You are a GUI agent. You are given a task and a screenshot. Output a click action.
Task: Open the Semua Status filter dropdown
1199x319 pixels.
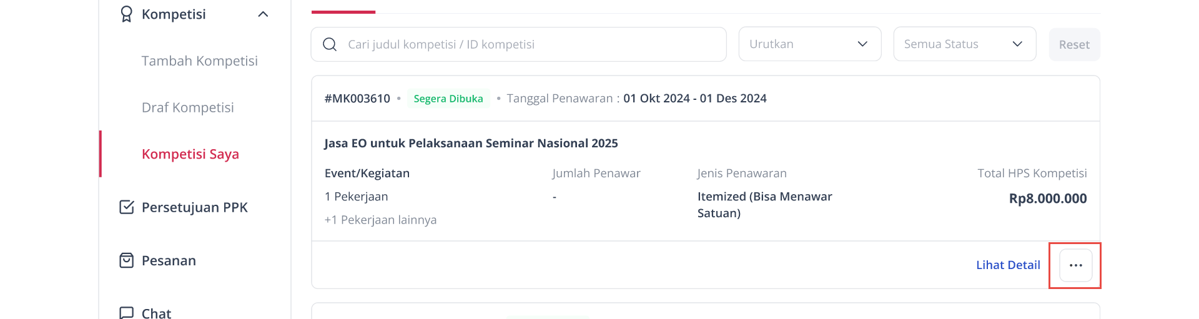tap(965, 44)
